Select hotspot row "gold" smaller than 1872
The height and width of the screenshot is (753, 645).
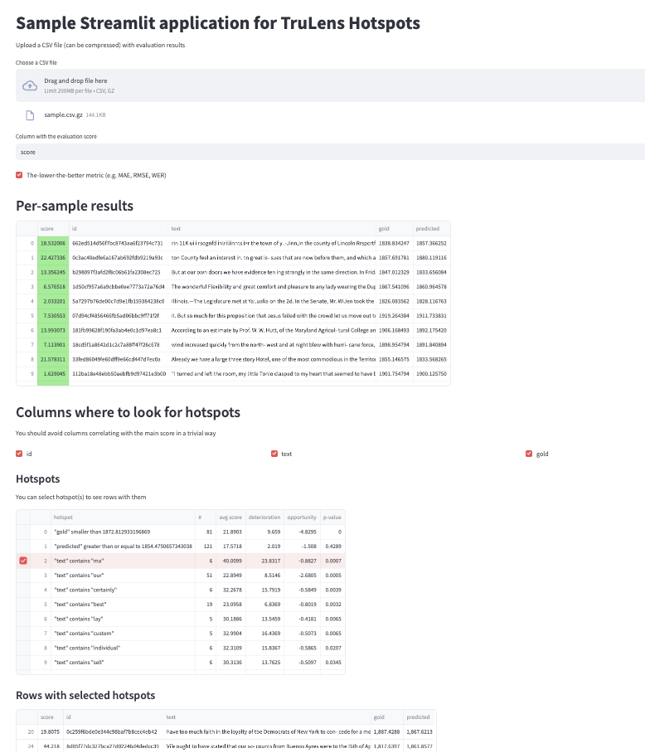[x=23, y=532]
